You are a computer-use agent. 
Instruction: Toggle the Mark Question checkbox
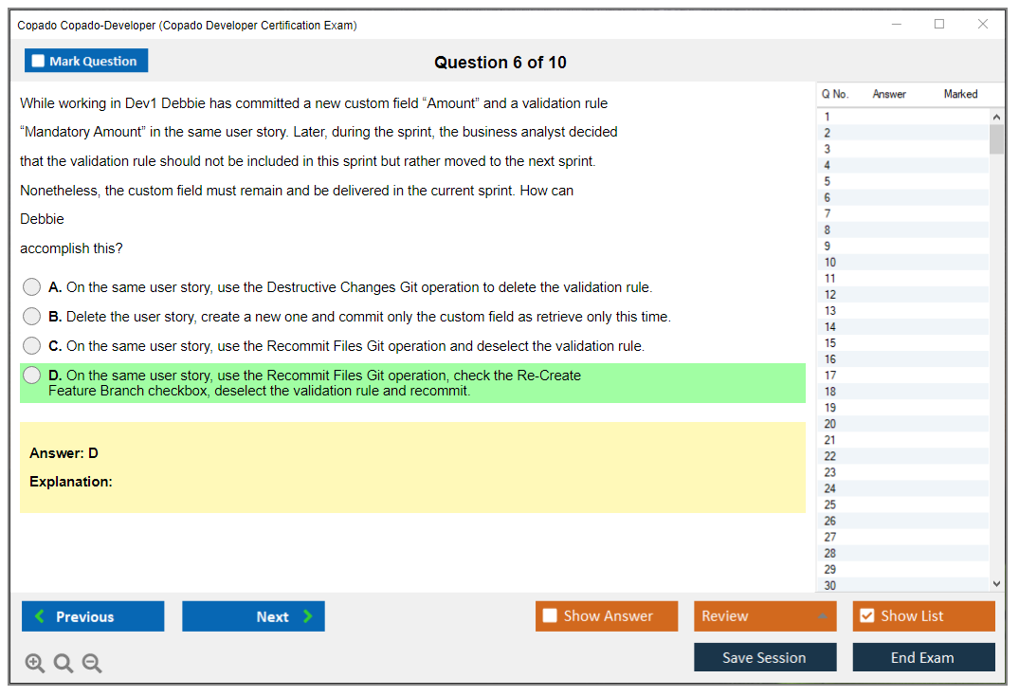tap(39, 61)
